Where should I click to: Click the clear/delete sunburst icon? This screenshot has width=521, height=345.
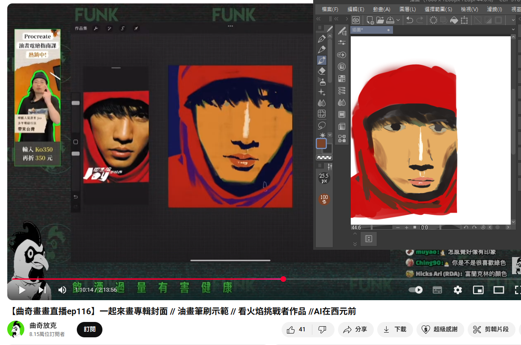[x=434, y=20]
